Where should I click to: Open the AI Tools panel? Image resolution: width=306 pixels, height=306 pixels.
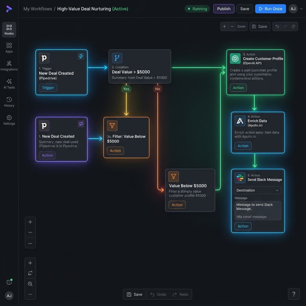9,83
